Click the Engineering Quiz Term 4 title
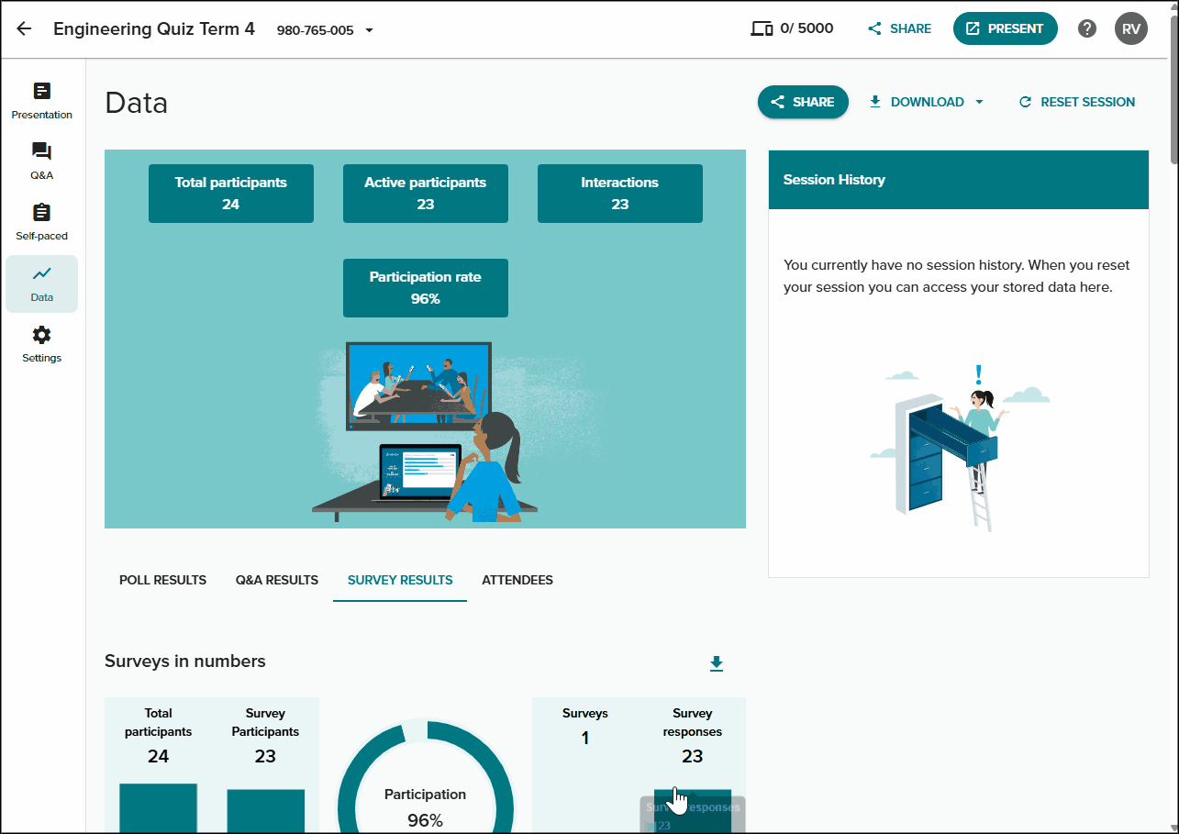 click(154, 28)
